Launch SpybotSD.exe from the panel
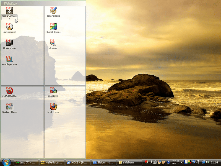221x166 pixels. [9, 107]
